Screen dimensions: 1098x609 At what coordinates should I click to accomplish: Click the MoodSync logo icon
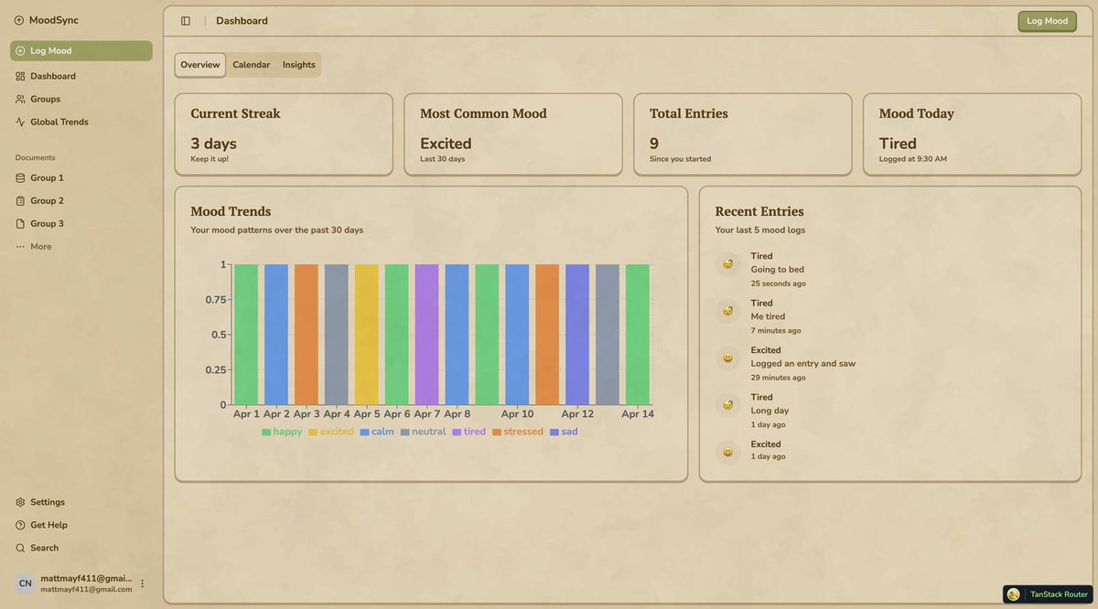point(19,20)
